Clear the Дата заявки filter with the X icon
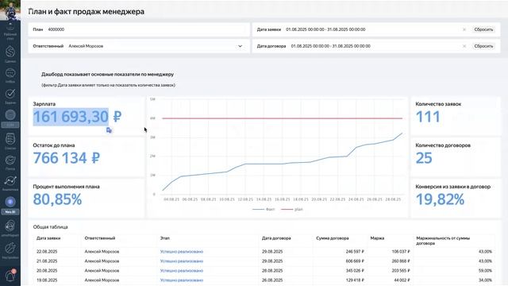 pyautogui.click(x=464, y=29)
